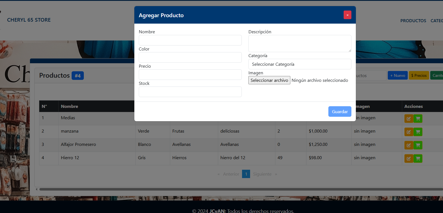Viewport: 443px width, 213px height.
Task: Open the PRODUCTOS menu item
Action: 413,21
